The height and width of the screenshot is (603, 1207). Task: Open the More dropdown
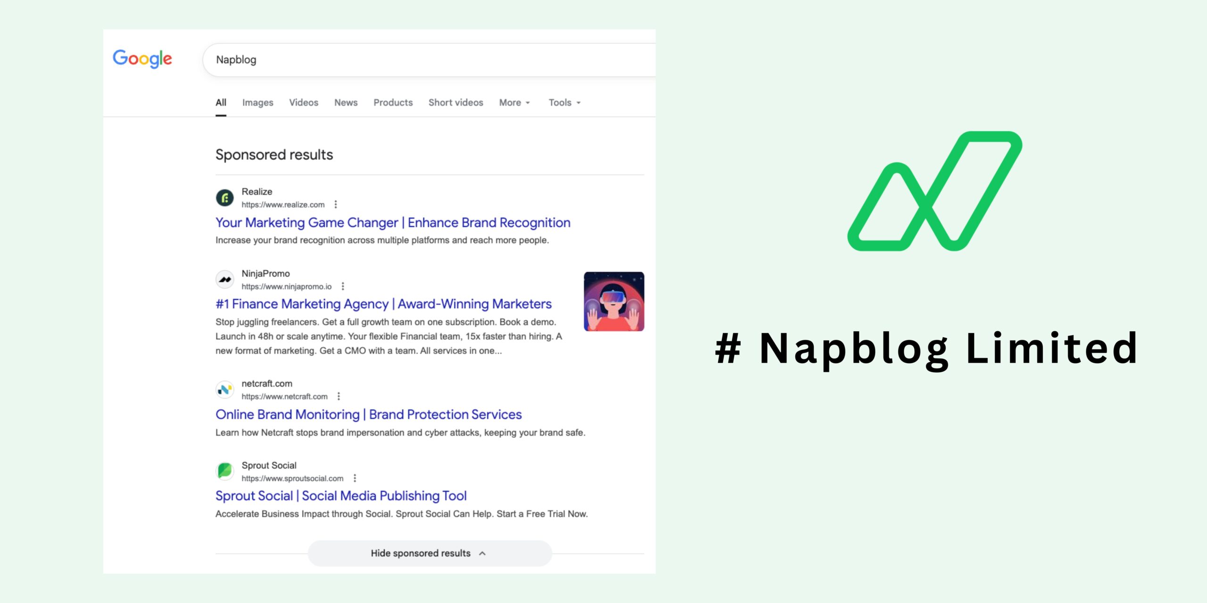513,102
